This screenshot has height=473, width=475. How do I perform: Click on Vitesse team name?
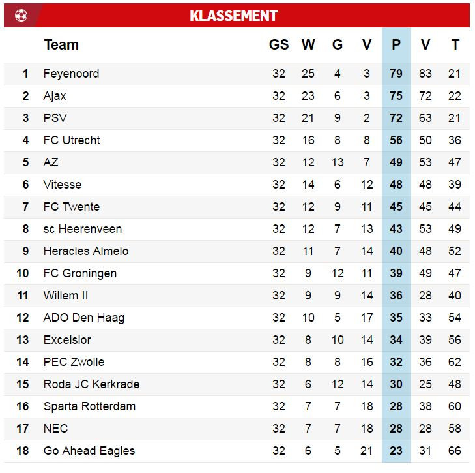63,185
